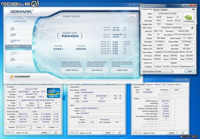The height and width of the screenshot is (139, 200).
Task: Click the BIOS Date value 02/15/2012
Action: (101, 113)
